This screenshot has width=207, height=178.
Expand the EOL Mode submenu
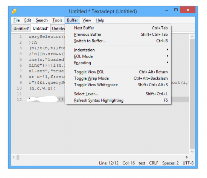(118, 56)
